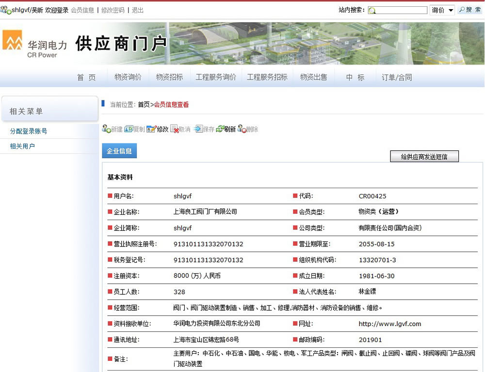Viewport: 485px width, 372px height.
Task: Click the 删除 (delete) toolbar icon
Action: click(247, 129)
